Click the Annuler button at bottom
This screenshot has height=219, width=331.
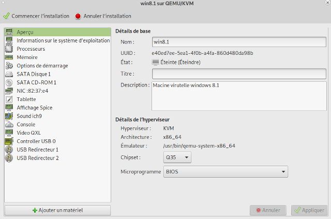[268, 210]
